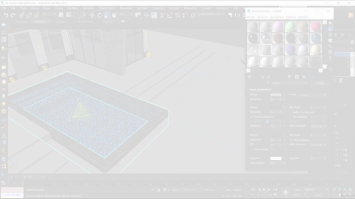Screen dimensions: 355x199
Task: Select the Unlink Selection tool
Action: point(29,15)
